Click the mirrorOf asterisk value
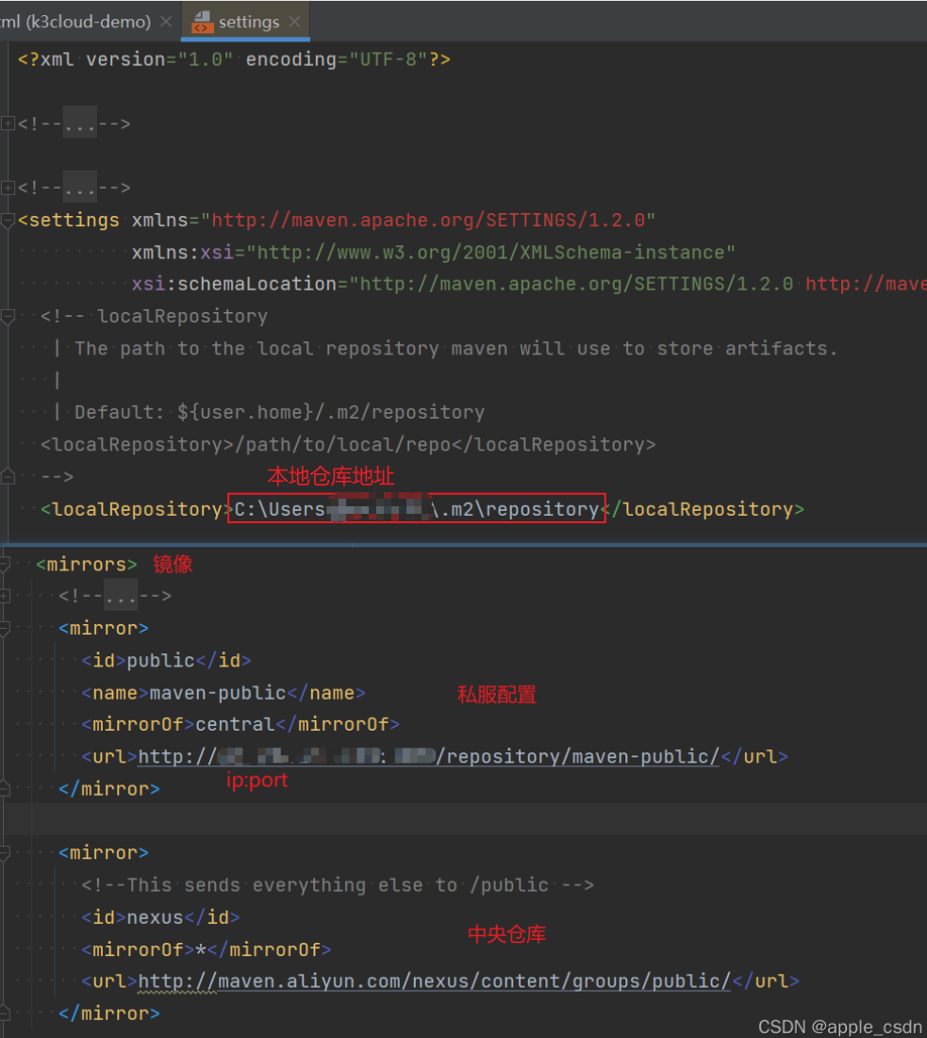Screen dimensions: 927x1038 tap(201, 950)
